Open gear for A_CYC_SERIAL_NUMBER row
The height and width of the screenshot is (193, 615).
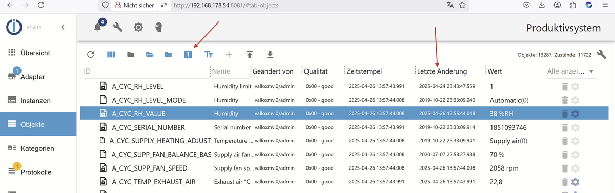(575, 127)
